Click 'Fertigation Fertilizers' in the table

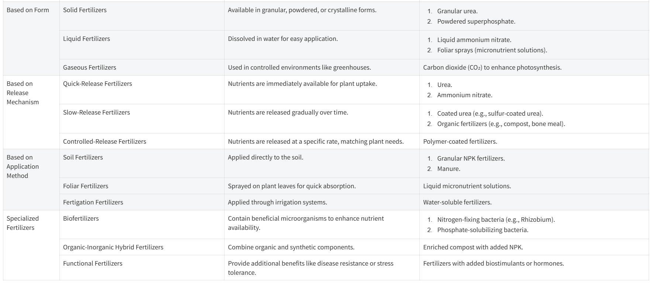[x=93, y=203]
